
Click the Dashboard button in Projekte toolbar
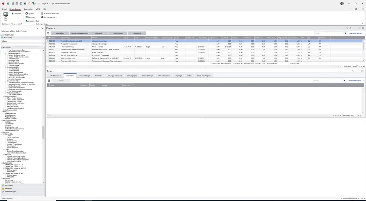click(x=137, y=33)
